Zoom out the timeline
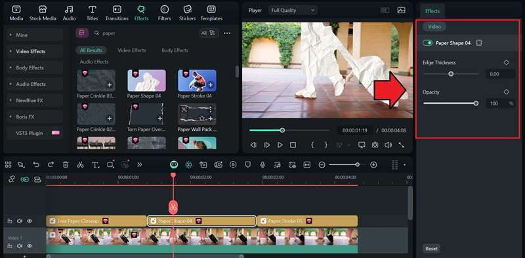 click(x=322, y=164)
